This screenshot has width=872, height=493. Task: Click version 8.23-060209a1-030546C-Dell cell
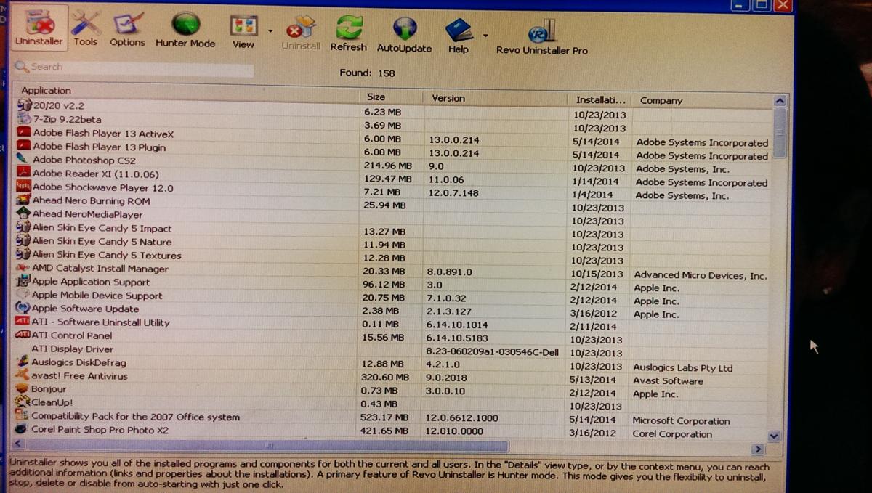coord(491,351)
